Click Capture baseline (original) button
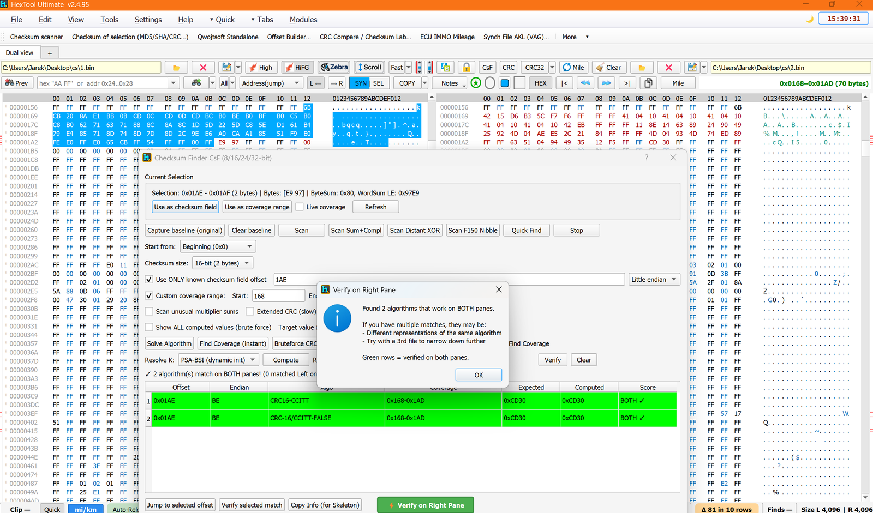The image size is (873, 513). click(185, 230)
